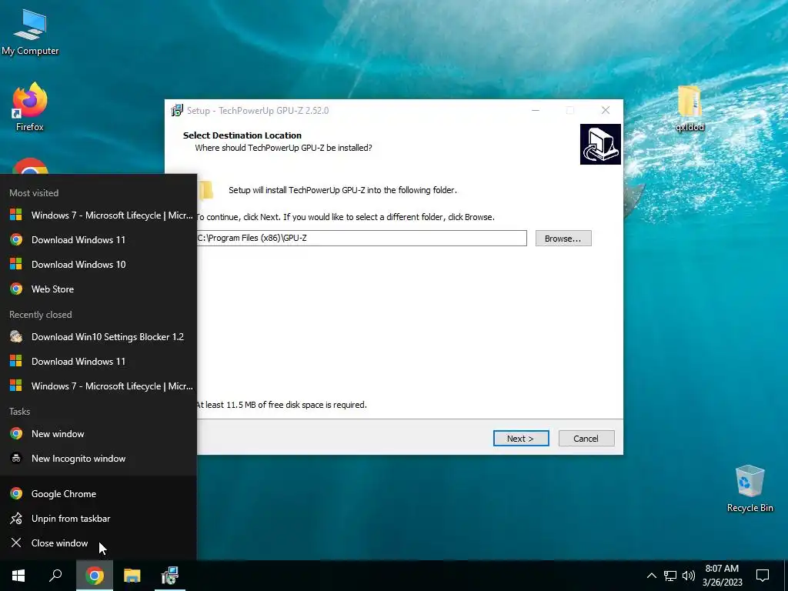Launch Firefox from the desktop shortcut
788x591 pixels.
[30, 107]
